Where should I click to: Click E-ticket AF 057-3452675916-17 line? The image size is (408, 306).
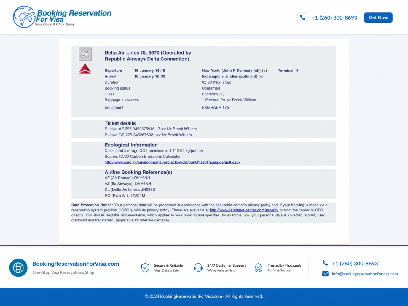[151, 129]
